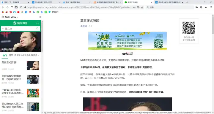Image resolution: width=214 pixels, height=114 pixels.
Task: Go back using the browser back arrow
Action: (3, 7)
